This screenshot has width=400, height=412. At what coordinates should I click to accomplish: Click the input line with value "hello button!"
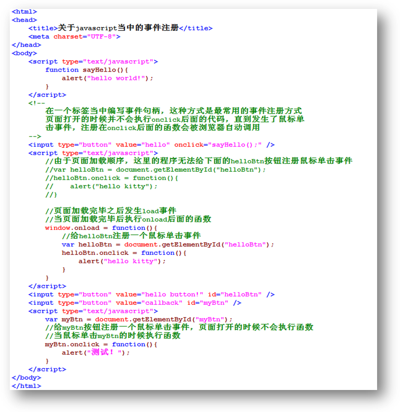tap(151, 295)
